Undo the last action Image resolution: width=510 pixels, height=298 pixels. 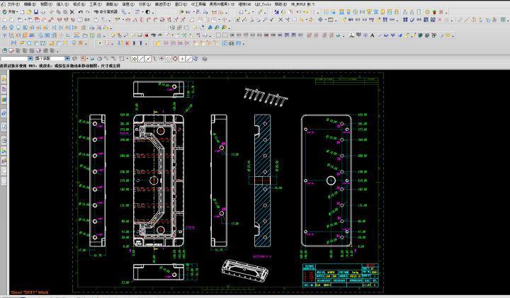pyautogui.click(x=80, y=12)
